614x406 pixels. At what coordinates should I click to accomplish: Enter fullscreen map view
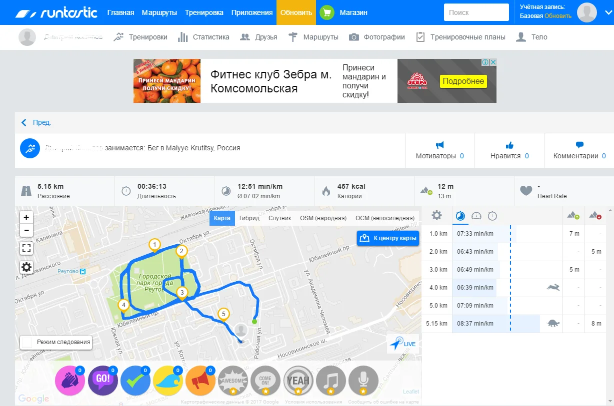[x=26, y=248]
